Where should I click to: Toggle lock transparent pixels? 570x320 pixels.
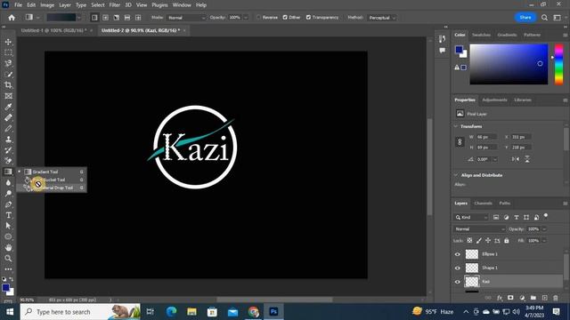pyautogui.click(x=469, y=241)
